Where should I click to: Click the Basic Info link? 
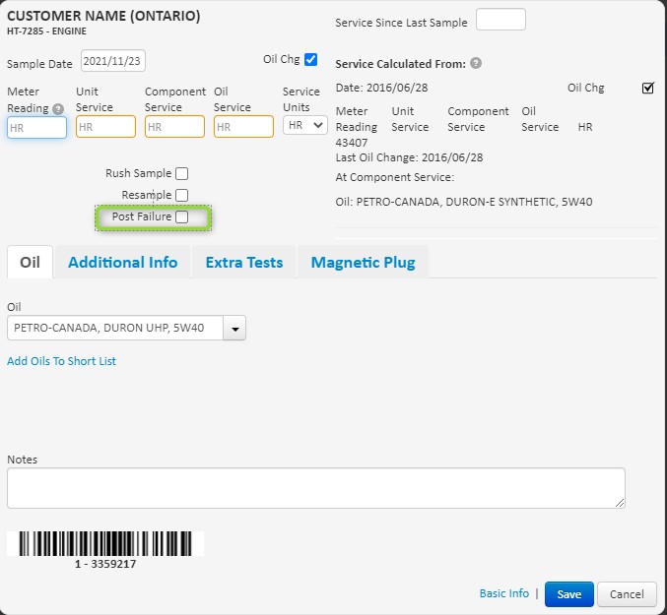pos(503,593)
